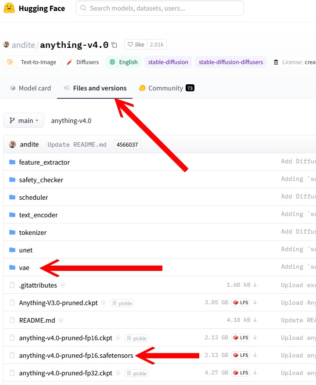Click pickle badge on fp32.ckpt
The image size is (316, 385).
[136, 374]
